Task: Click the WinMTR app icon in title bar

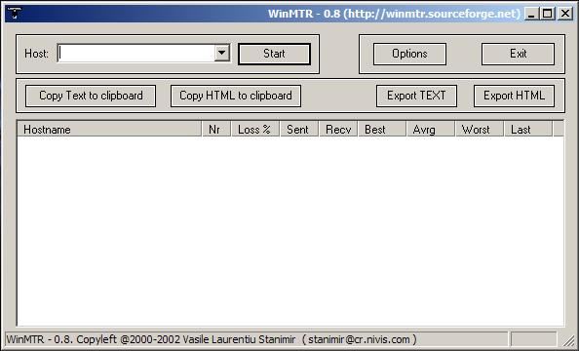Action: click(14, 14)
